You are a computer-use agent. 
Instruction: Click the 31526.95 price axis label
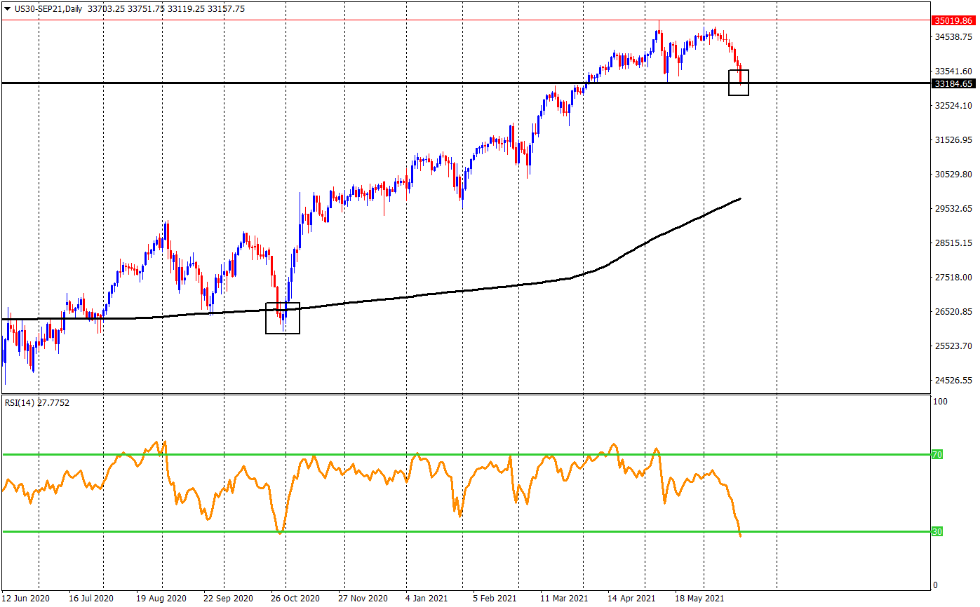point(953,139)
